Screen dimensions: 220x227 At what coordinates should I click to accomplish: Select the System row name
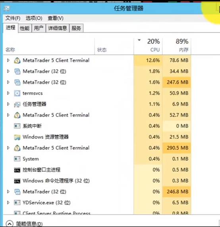(31, 159)
